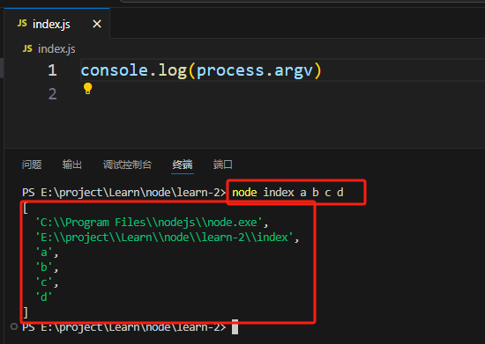Image resolution: width=485 pixels, height=344 pixels.
Task: Click line number 2 in the gutter
Action: 52,93
